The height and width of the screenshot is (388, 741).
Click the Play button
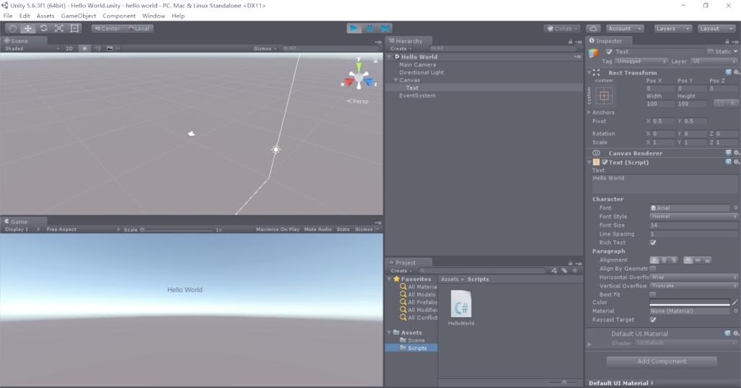tap(354, 28)
